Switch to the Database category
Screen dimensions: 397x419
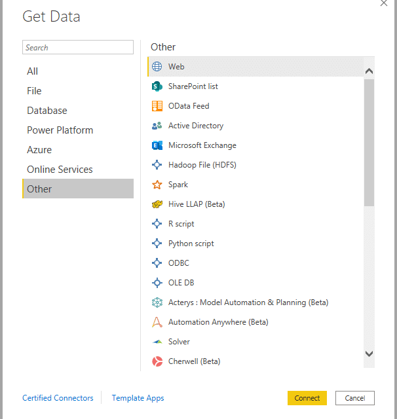[47, 111]
